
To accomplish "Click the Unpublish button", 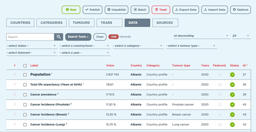I will [117, 10].
